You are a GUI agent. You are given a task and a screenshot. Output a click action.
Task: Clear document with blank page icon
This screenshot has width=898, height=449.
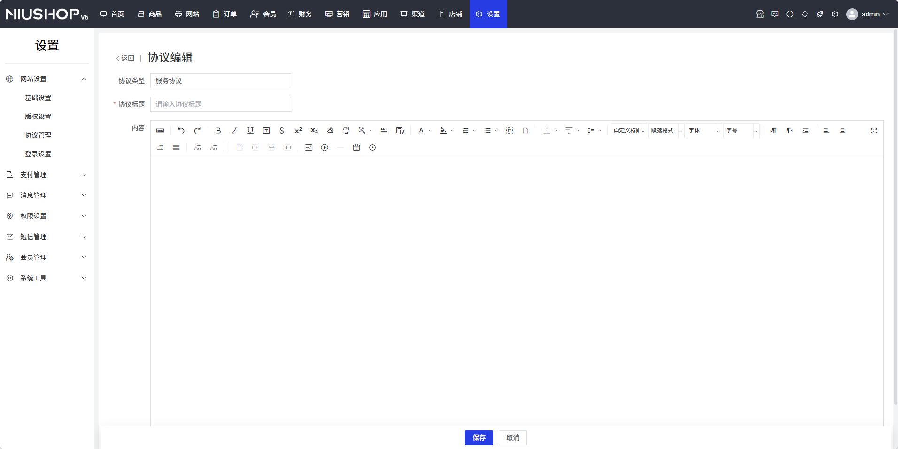(526, 131)
